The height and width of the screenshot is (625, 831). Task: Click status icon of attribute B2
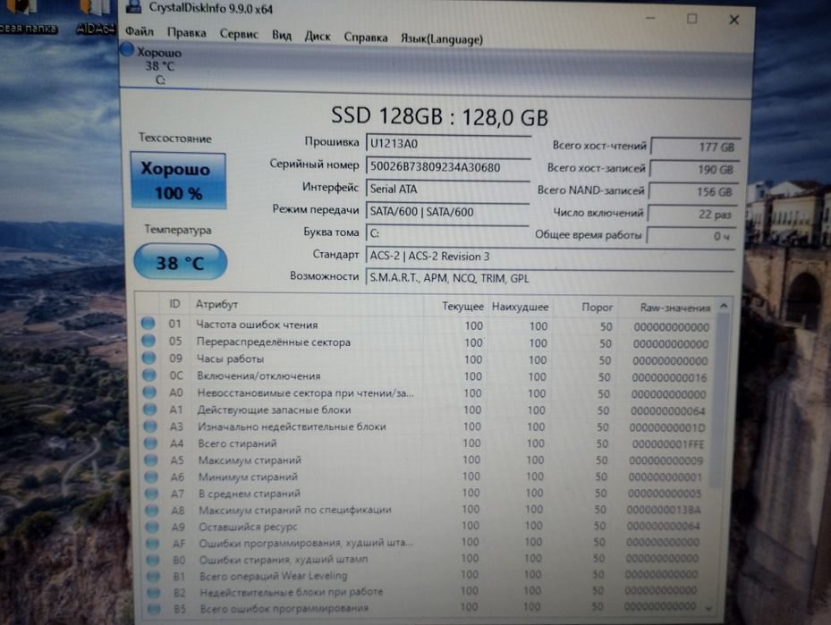point(154,593)
